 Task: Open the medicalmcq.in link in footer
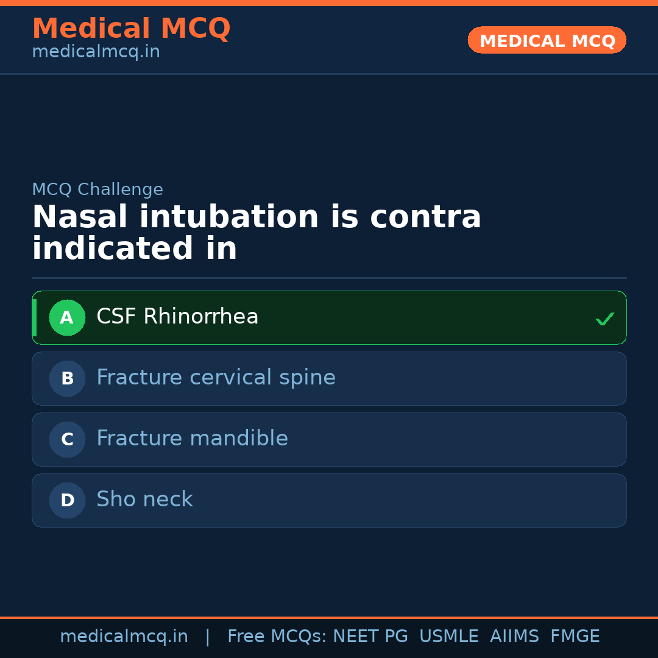(124, 637)
